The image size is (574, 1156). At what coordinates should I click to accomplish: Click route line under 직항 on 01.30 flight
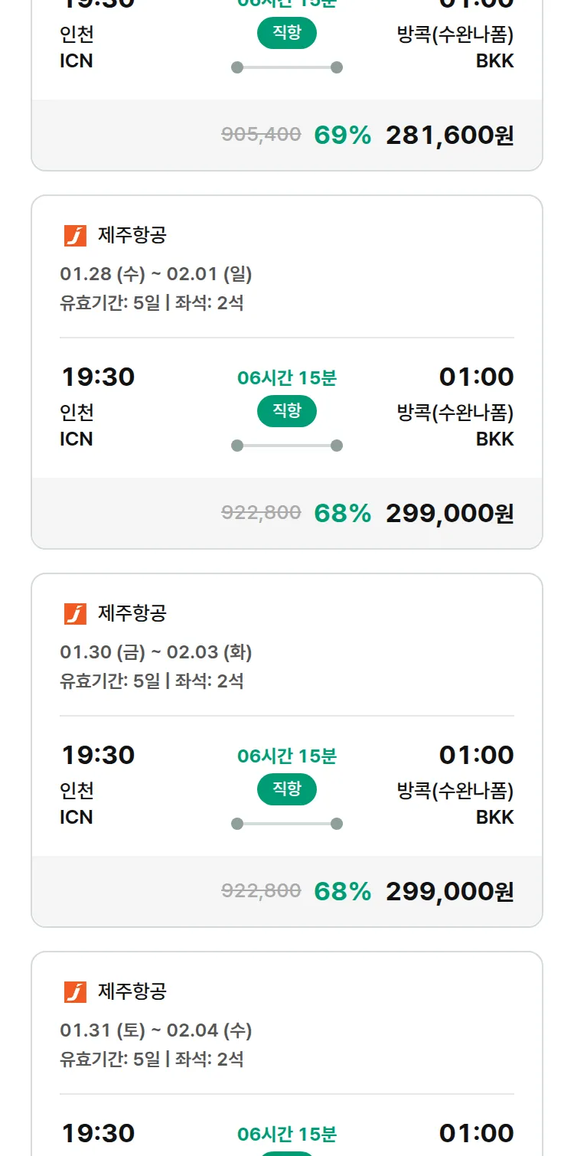point(286,824)
